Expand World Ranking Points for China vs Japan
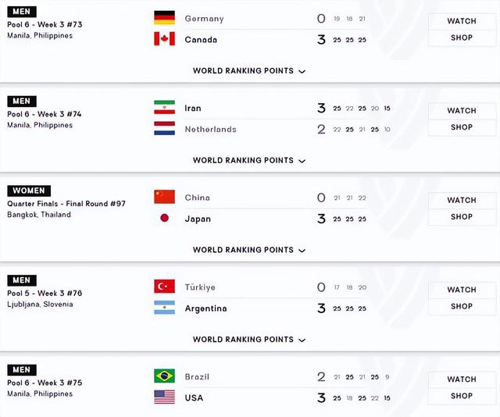This screenshot has width=500, height=417. click(x=248, y=251)
